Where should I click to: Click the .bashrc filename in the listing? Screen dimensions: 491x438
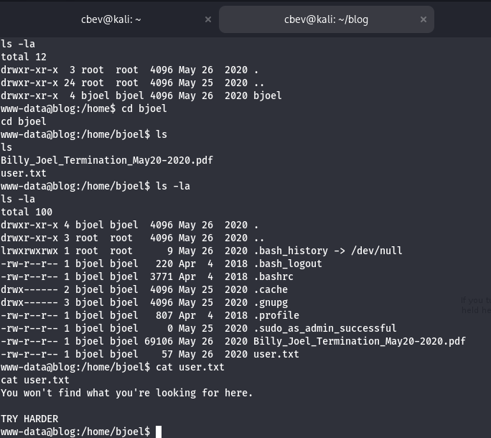[x=273, y=276]
